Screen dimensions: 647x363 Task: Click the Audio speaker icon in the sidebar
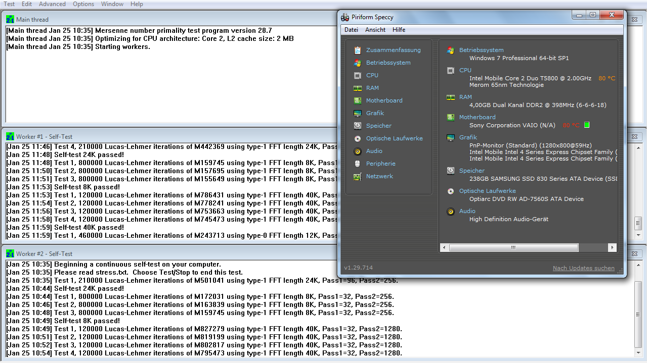358,151
